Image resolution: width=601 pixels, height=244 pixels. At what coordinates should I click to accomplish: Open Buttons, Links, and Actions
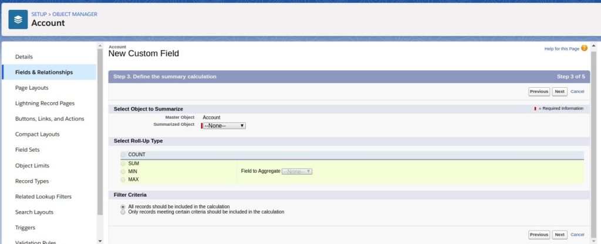(49, 119)
